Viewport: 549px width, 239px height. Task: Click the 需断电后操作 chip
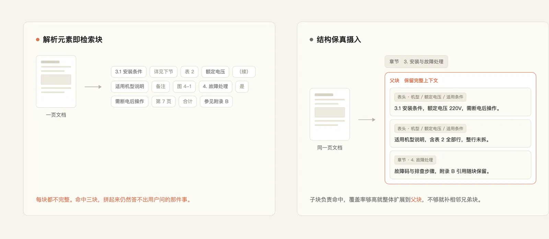130,101
